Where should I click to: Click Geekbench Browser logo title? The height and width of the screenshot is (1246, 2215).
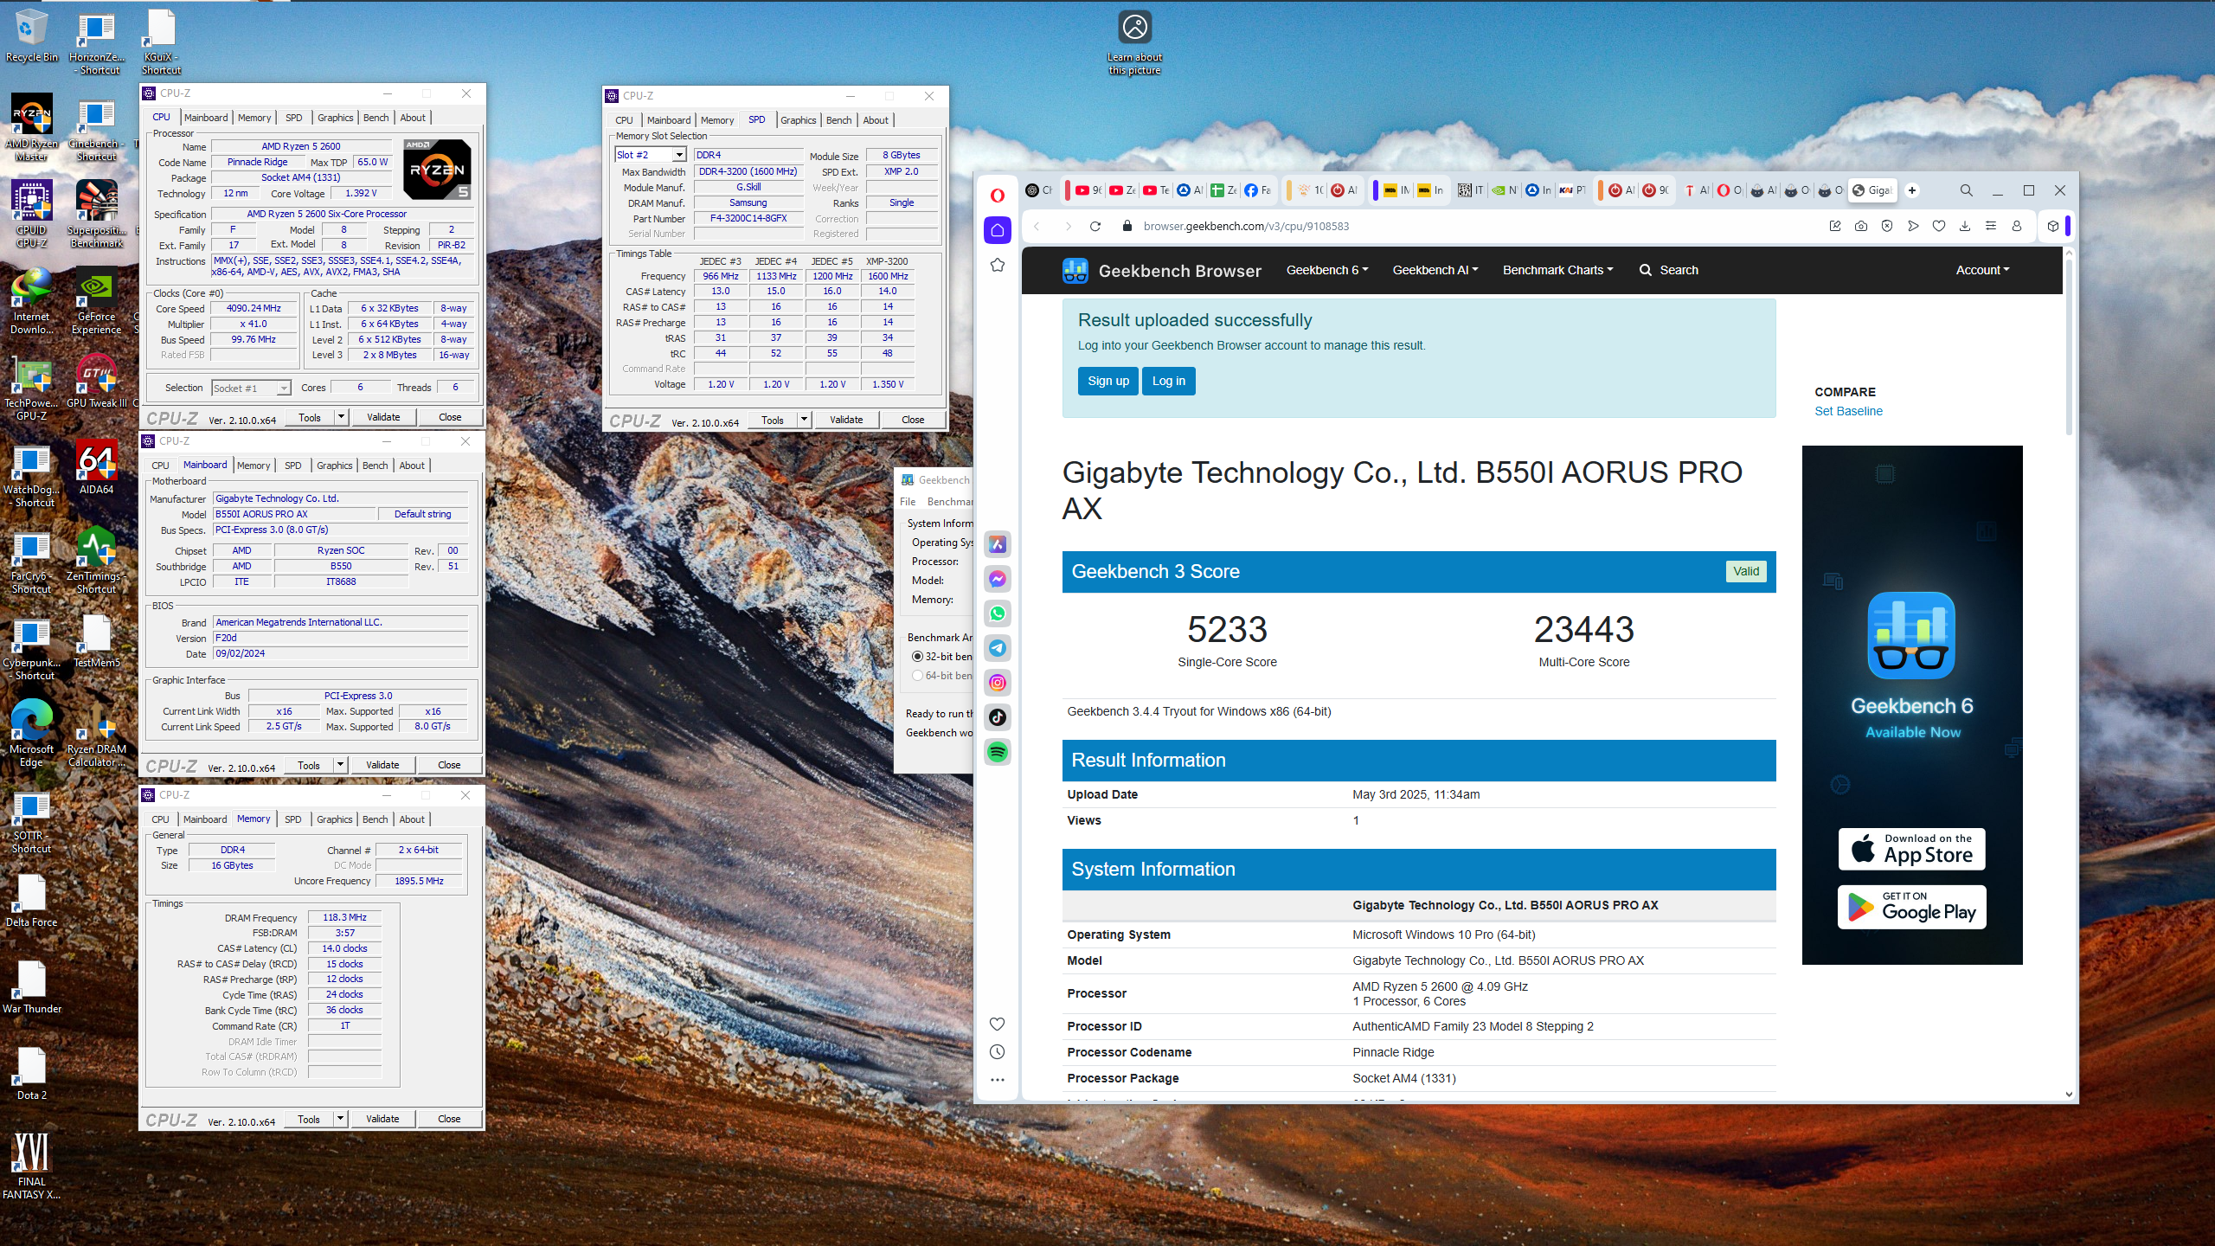click(x=1162, y=271)
